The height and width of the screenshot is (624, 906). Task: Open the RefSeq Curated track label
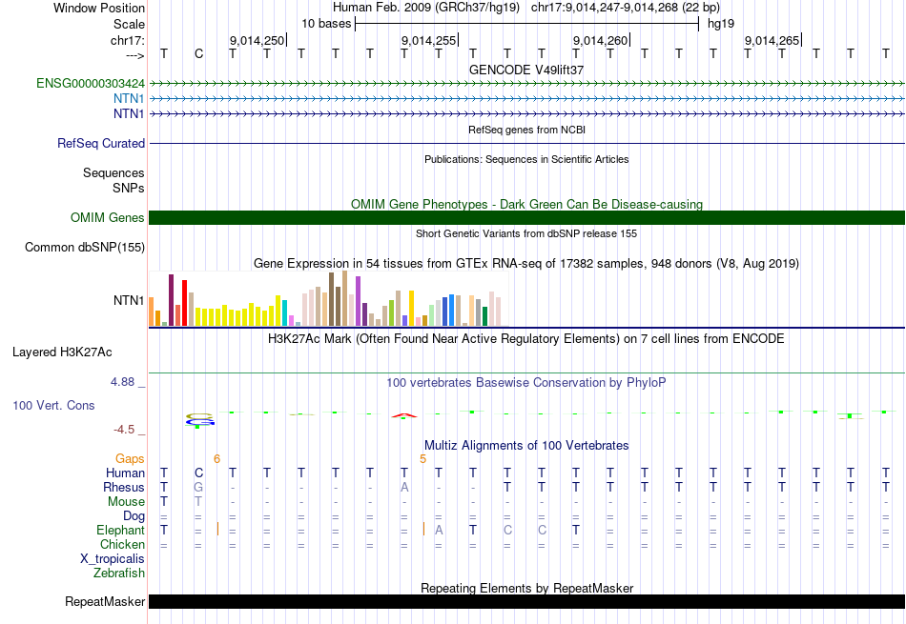(x=101, y=144)
